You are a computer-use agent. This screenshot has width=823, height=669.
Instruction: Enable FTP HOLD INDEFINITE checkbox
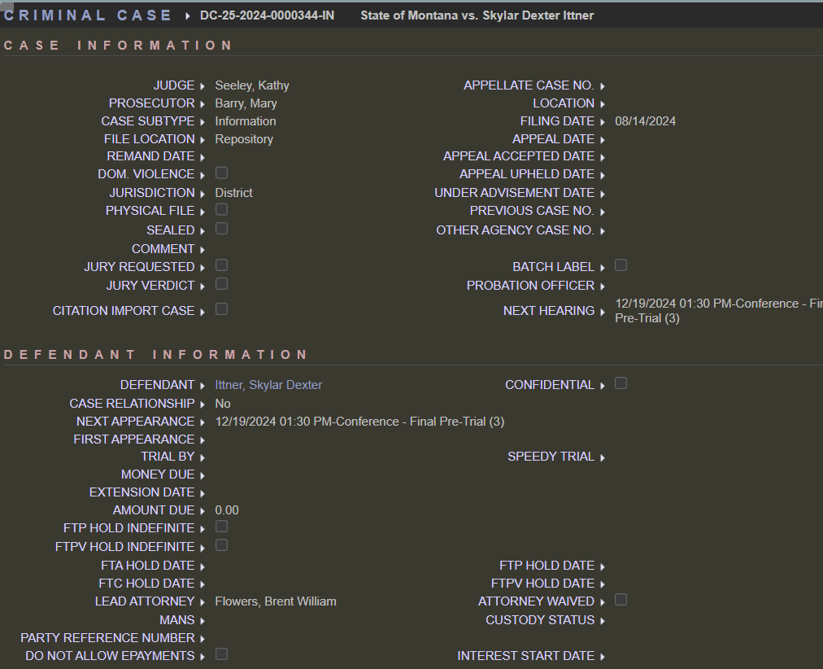click(x=221, y=527)
